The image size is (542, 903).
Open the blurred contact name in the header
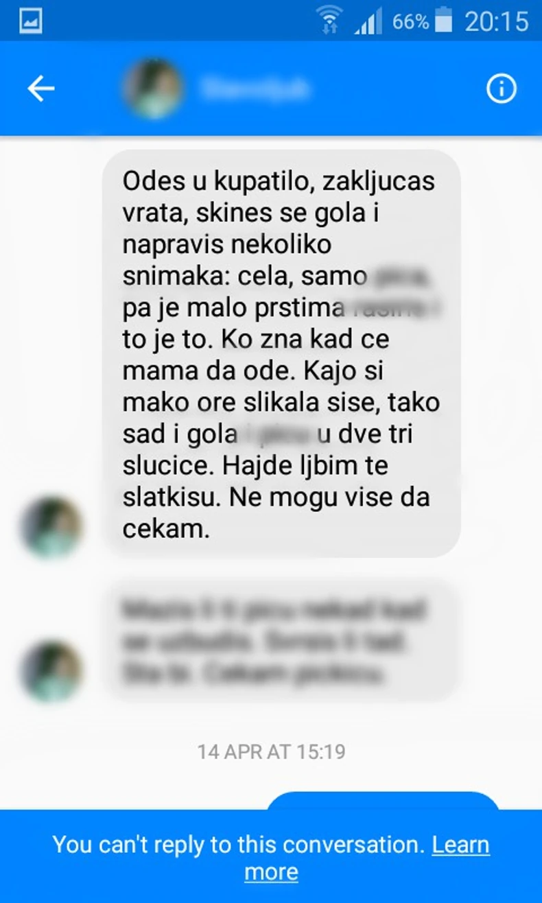pyautogui.click(x=255, y=89)
